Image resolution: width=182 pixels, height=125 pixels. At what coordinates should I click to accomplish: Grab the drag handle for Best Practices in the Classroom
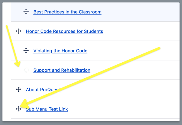click(x=26, y=12)
